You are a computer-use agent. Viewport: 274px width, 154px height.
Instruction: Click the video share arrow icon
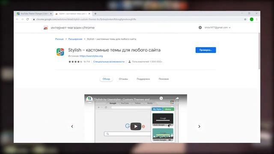[x=177, y=98]
